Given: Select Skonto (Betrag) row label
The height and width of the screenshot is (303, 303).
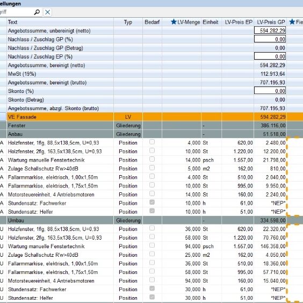Looking at the screenshot, I should tap(26, 100).
